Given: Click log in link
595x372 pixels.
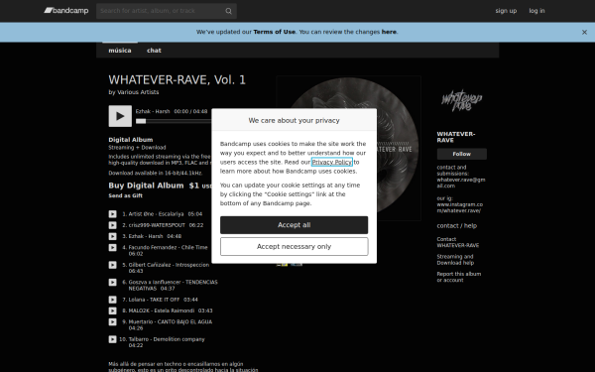Looking at the screenshot, I should point(536,11).
